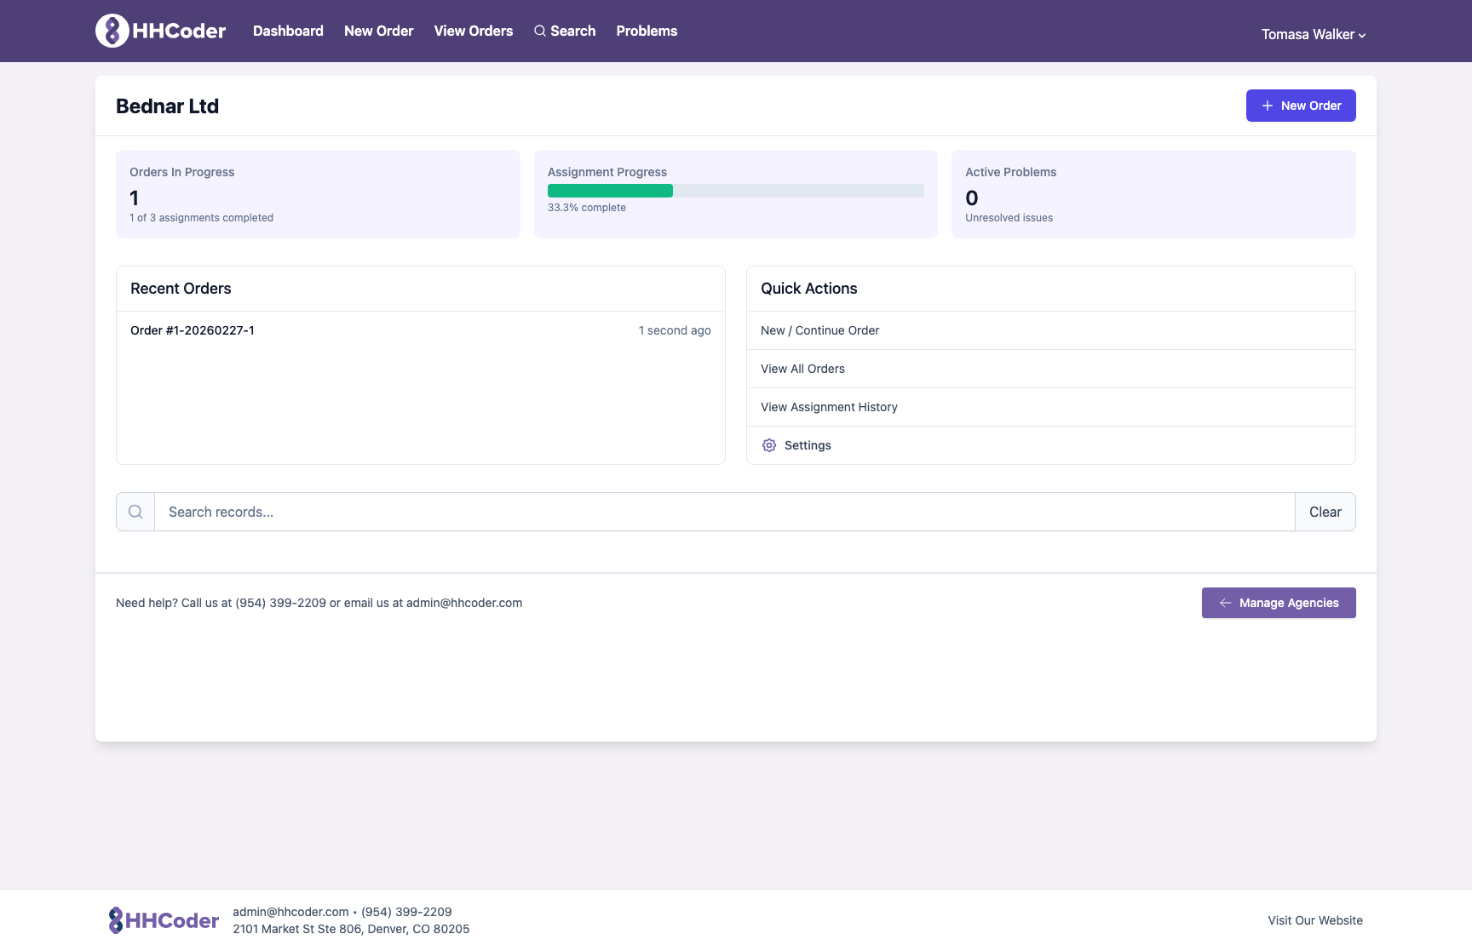Switch to View Orders in the navigation

point(473,31)
